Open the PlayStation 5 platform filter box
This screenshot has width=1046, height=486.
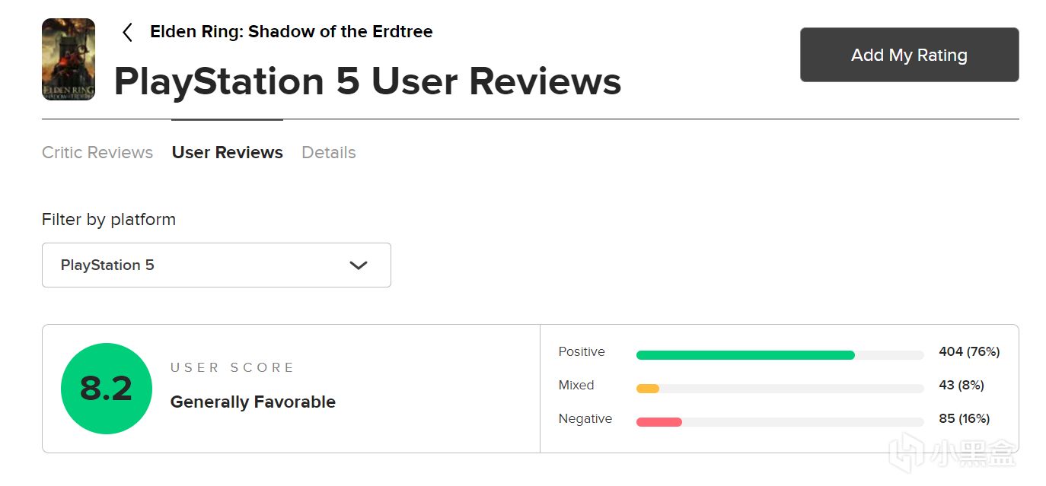(x=216, y=265)
